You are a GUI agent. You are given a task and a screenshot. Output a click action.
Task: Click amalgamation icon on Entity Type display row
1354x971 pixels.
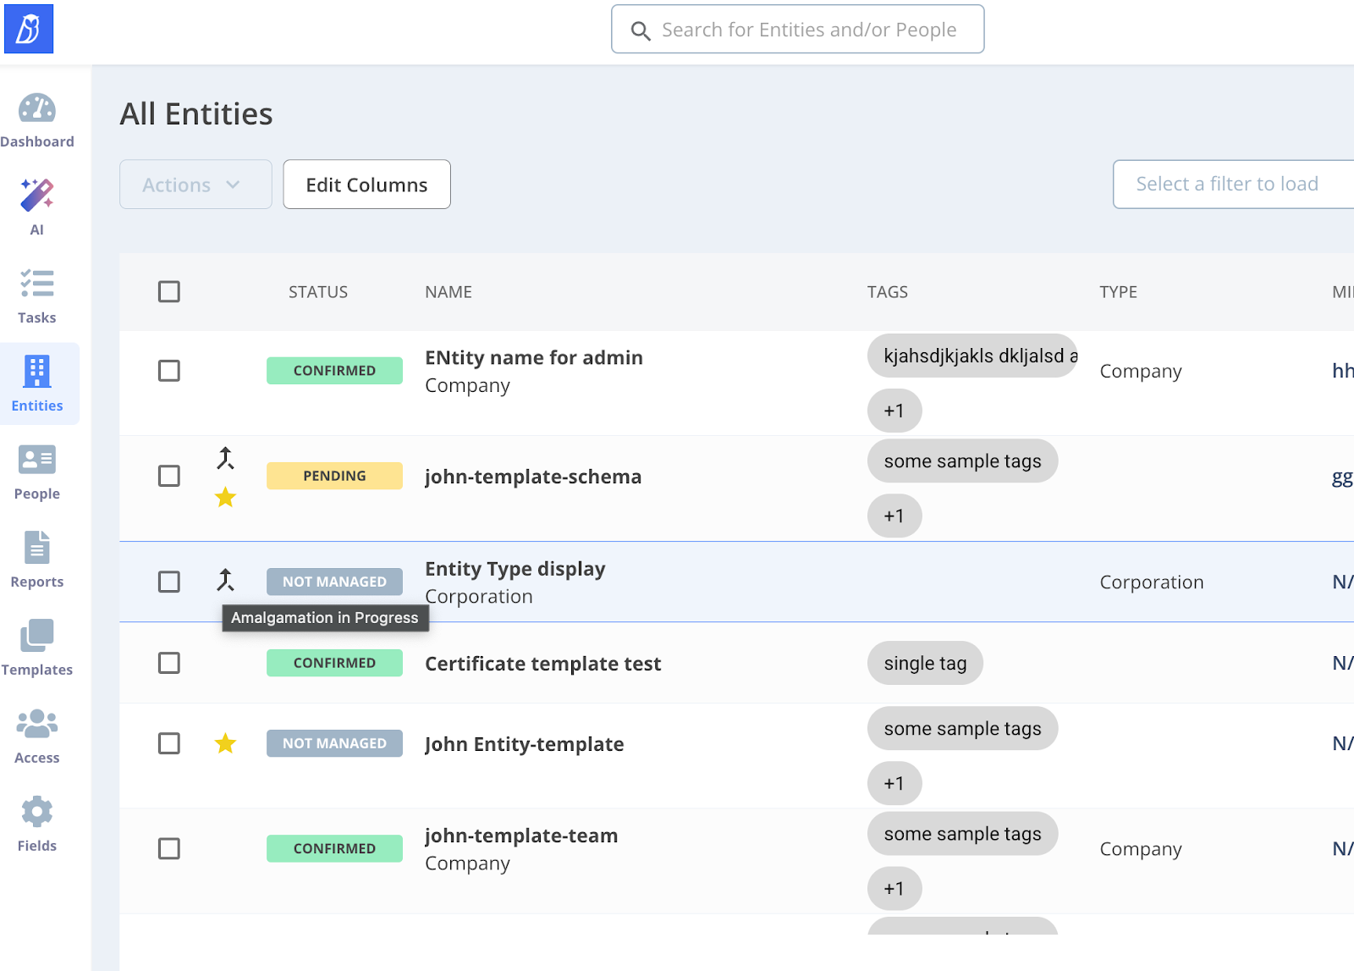[x=225, y=580]
